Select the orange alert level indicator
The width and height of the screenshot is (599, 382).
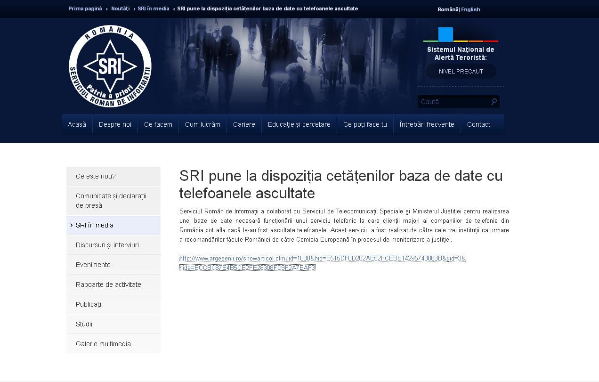tap(476, 41)
